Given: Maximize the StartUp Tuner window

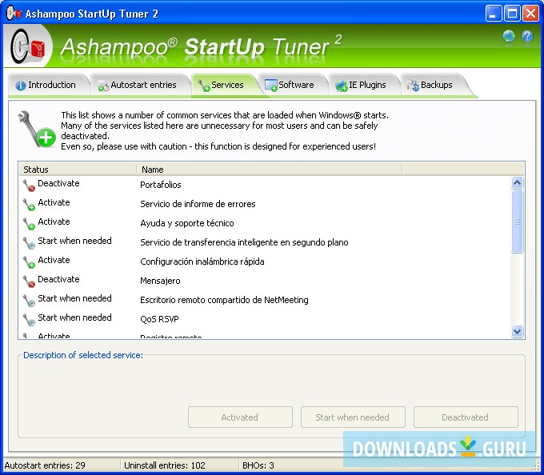Looking at the screenshot, I should click(512, 14).
